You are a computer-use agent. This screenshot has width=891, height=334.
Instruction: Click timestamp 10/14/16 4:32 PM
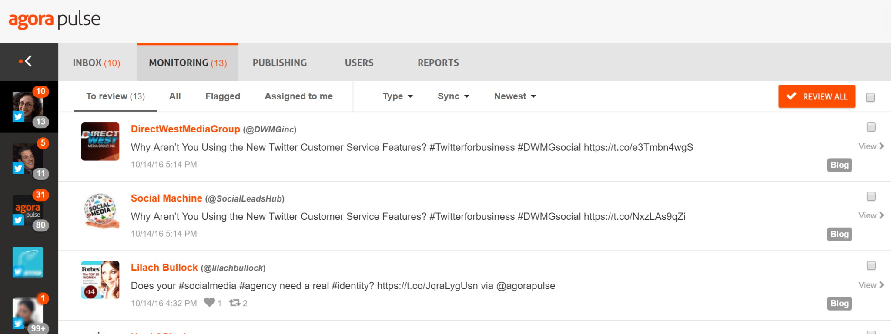pos(164,303)
